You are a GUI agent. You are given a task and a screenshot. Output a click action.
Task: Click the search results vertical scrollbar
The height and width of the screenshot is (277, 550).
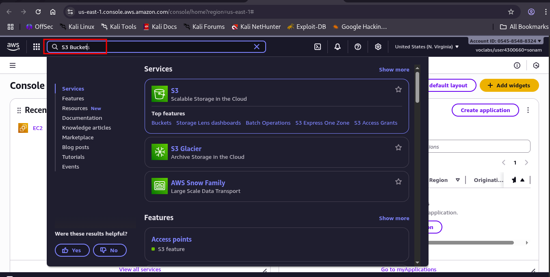[417, 87]
